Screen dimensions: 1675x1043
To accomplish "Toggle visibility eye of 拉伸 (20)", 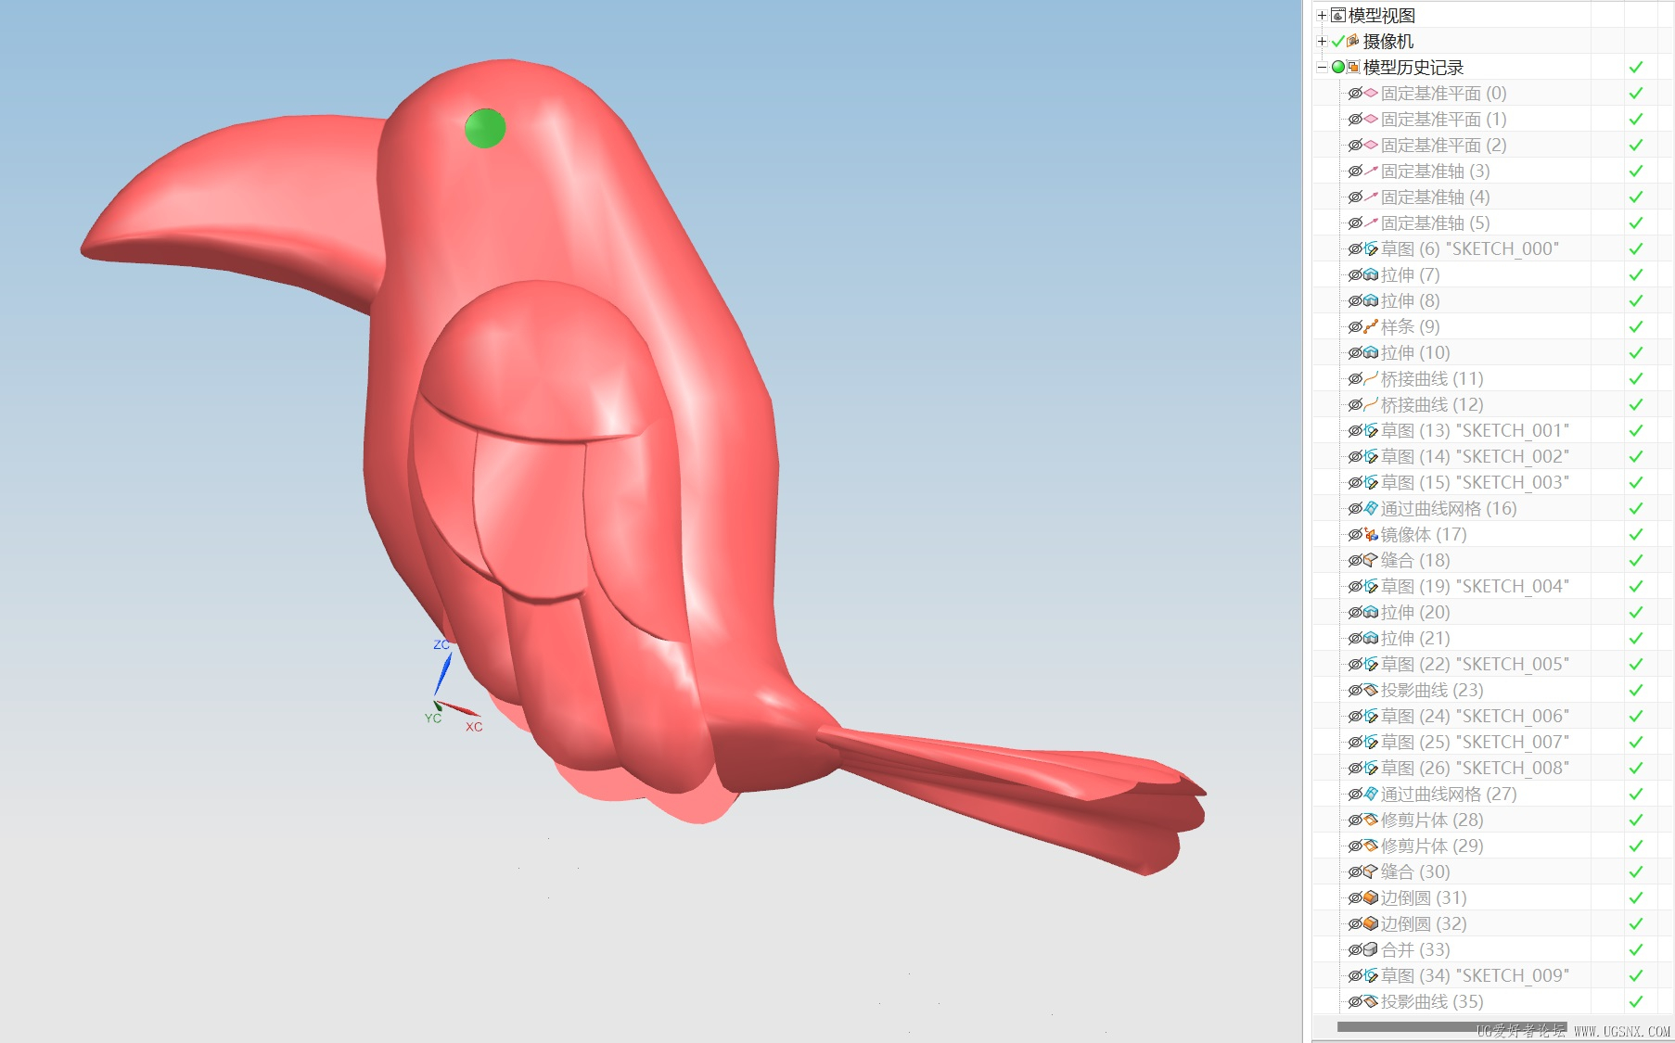I will (1355, 613).
